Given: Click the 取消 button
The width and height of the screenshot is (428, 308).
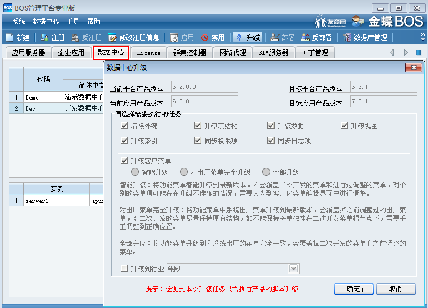Looking at the screenshot, I should pyautogui.click(x=396, y=289).
